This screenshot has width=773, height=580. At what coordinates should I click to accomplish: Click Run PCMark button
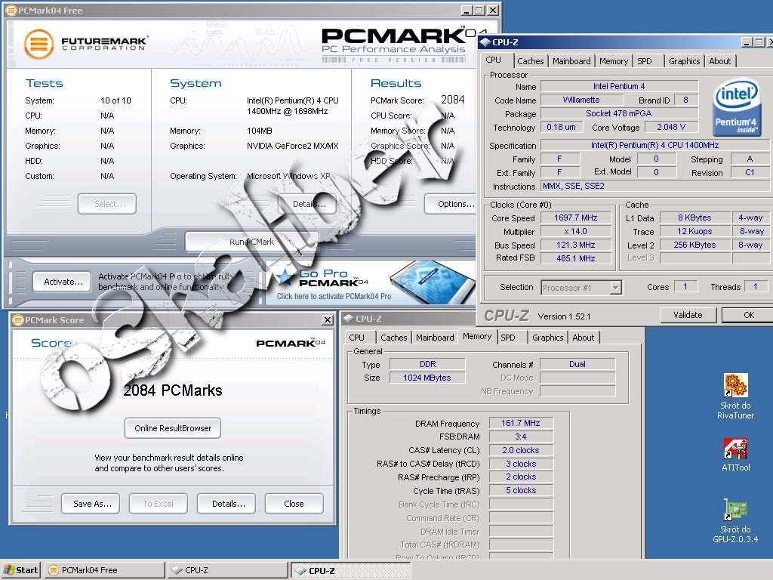tap(251, 242)
